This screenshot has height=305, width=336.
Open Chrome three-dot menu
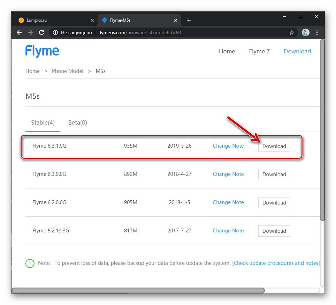317,32
